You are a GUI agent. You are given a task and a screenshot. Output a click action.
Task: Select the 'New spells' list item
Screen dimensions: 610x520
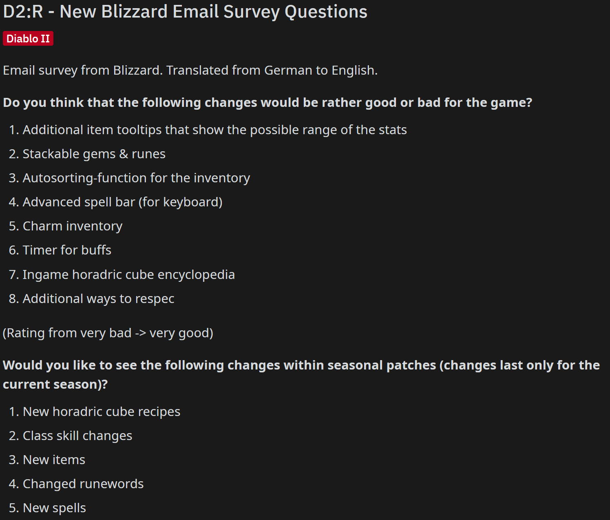(x=54, y=508)
